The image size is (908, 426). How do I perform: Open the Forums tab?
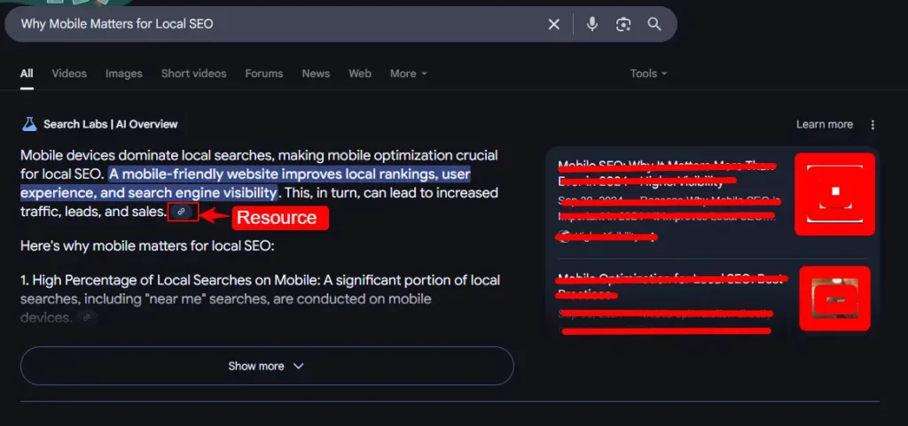point(264,74)
